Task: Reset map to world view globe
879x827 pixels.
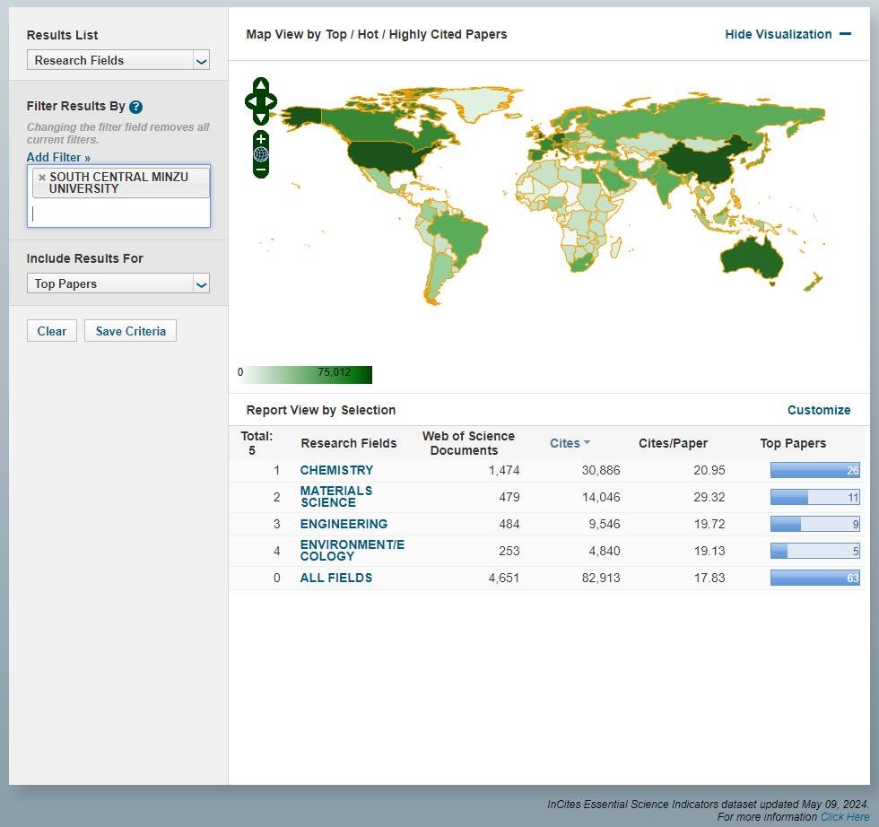Action: (261, 153)
